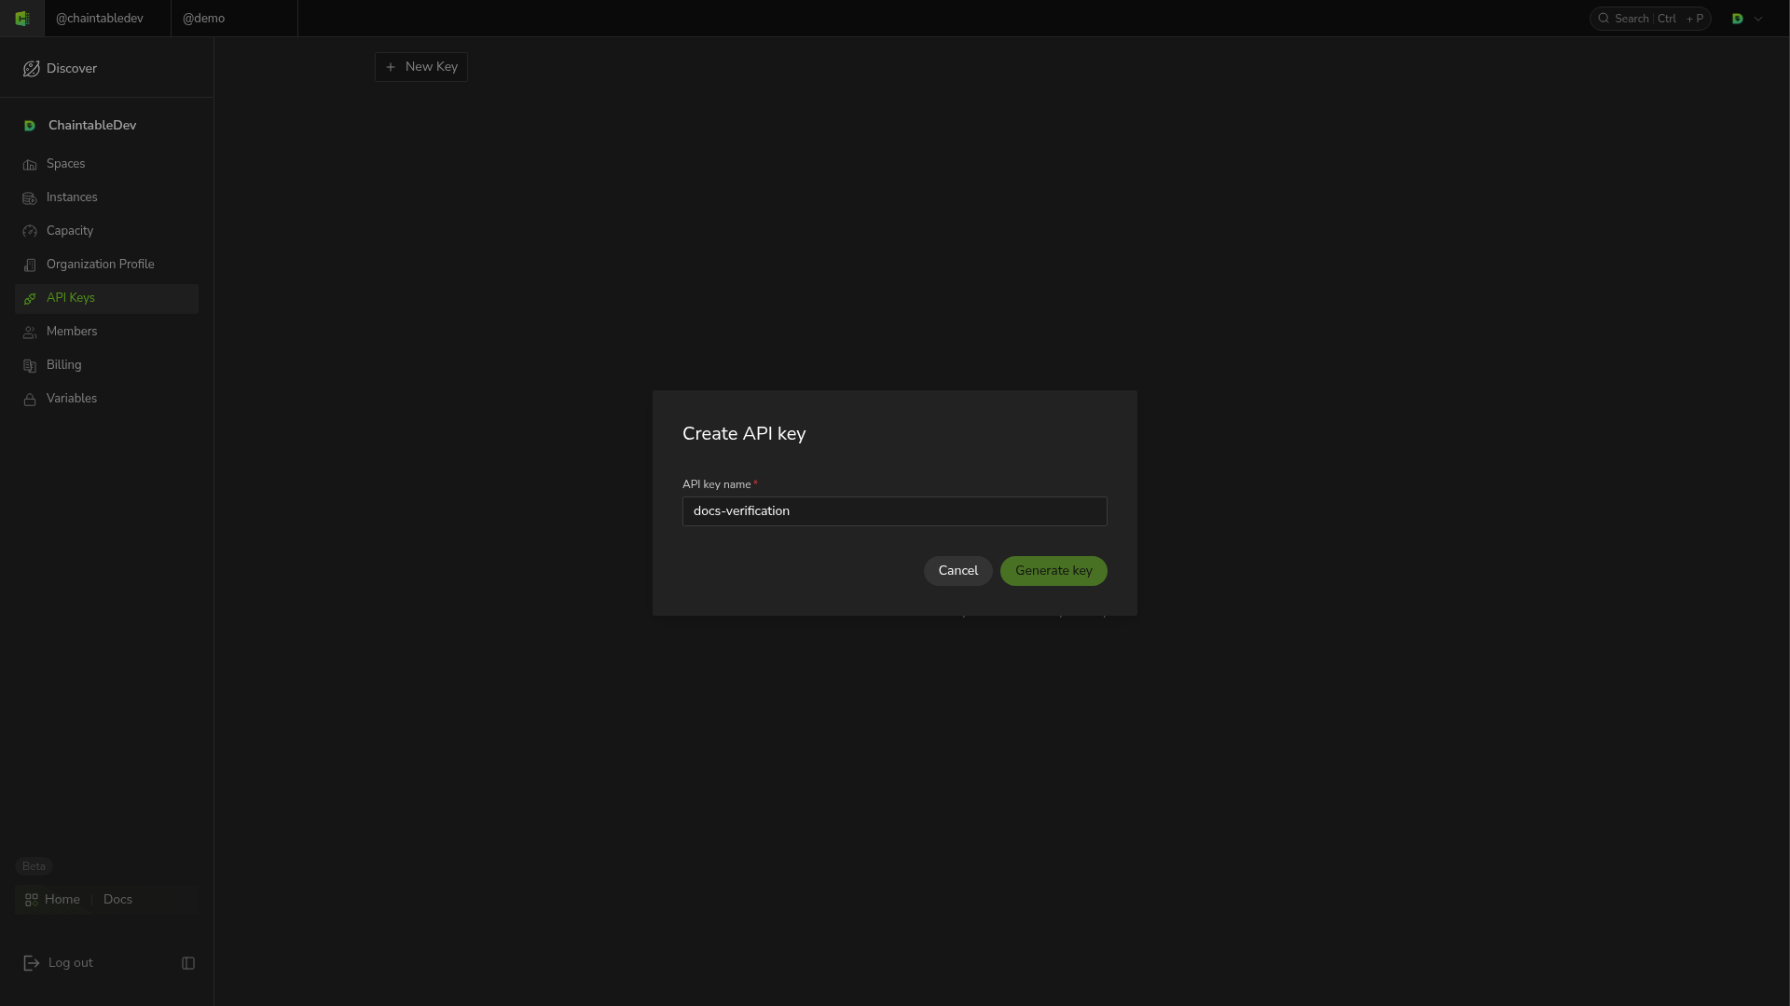The width and height of the screenshot is (1790, 1006).
Task: Collapse sidebar with the panel toggle icon
Action: (188, 963)
